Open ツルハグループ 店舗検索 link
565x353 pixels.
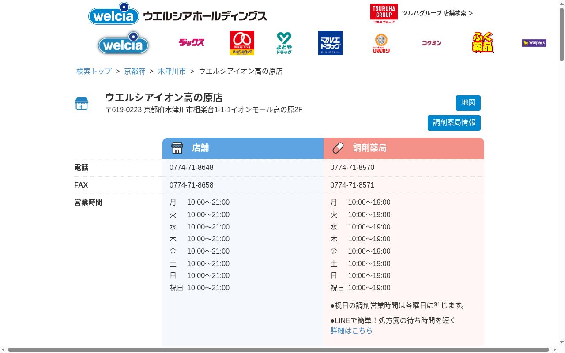[437, 13]
